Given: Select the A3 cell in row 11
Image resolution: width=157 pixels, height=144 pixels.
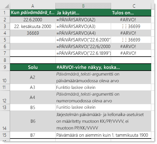Looking at the screenshot, I should pyautogui.click(x=33, y=87).
